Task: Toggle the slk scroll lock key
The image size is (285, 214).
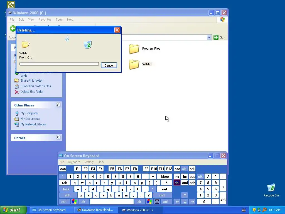Action: point(184,169)
